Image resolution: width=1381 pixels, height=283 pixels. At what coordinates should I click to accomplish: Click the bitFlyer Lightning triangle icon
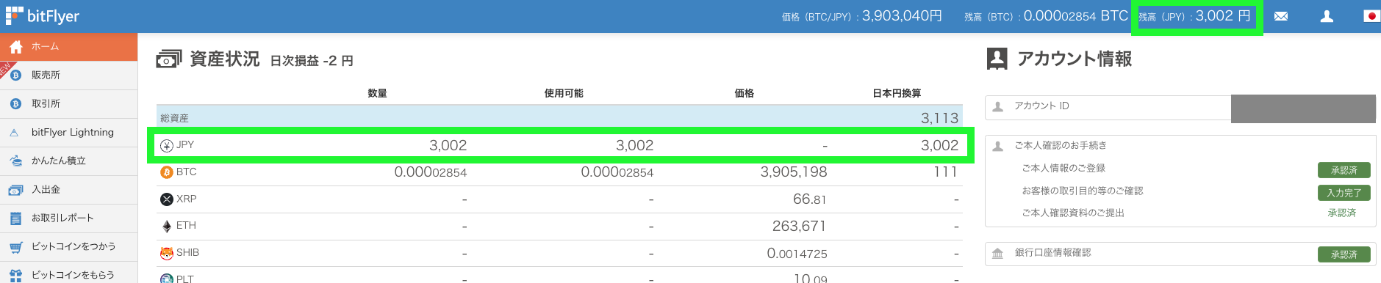coord(15,133)
